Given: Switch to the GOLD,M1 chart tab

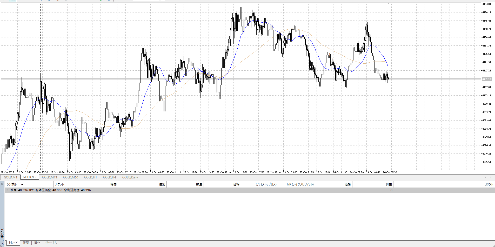Looking at the screenshot, I should 10,177.
